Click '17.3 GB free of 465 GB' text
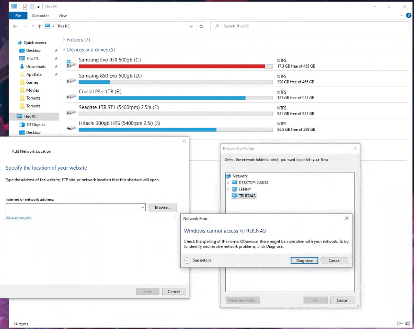414x329 pixels. click(296, 66)
